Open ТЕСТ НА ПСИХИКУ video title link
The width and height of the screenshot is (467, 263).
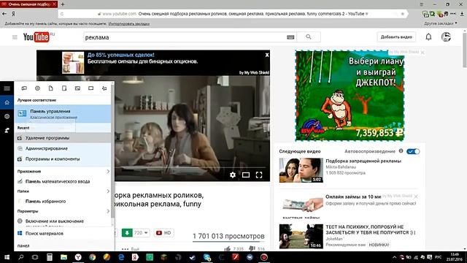pyautogui.click(x=370, y=229)
